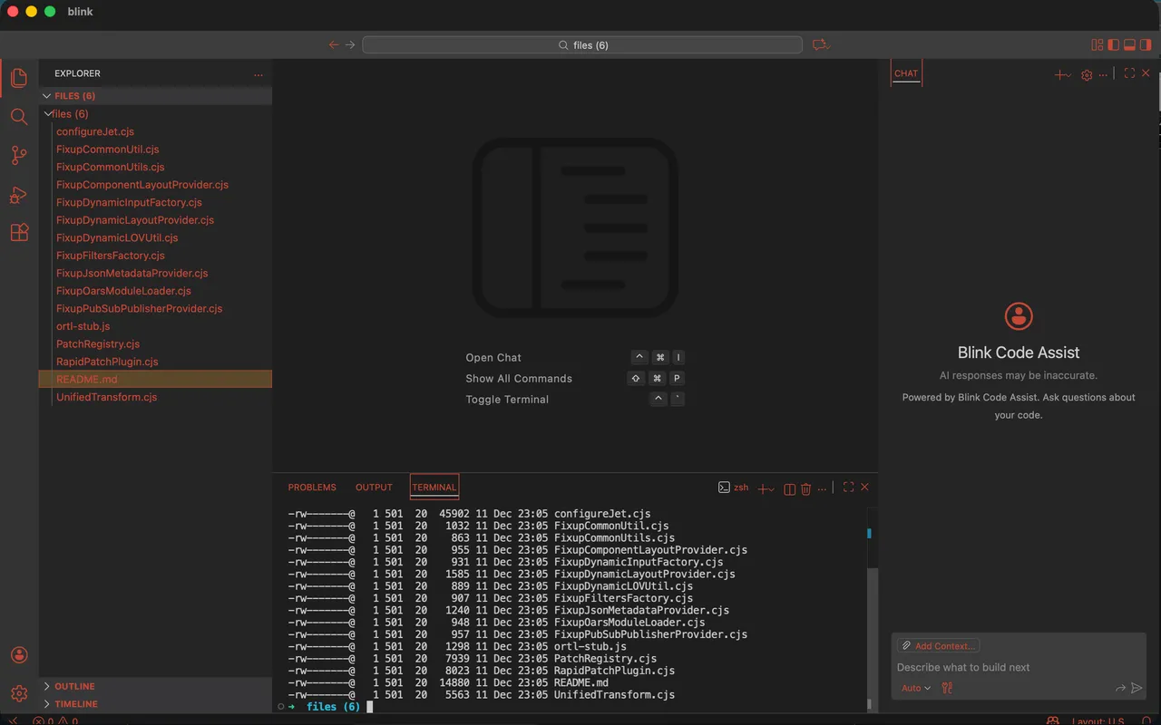
Task: Click the files (6) command center search box
Action: pyautogui.click(x=582, y=44)
